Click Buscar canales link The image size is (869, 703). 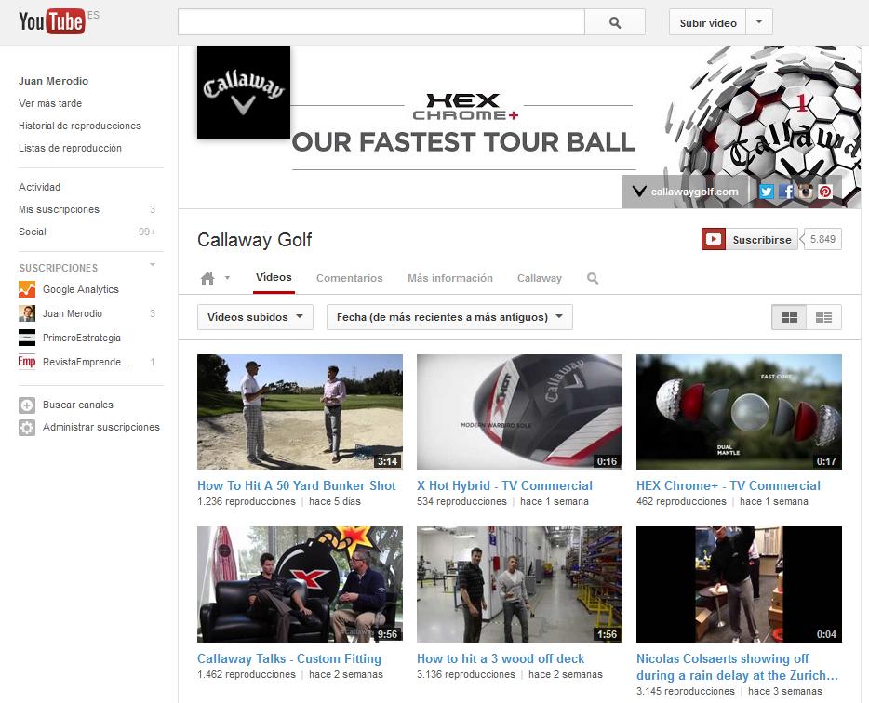77,405
